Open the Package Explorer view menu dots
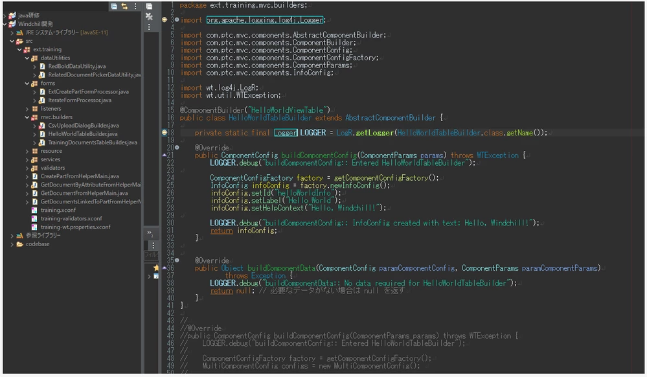647x377 pixels. pyautogui.click(x=135, y=6)
